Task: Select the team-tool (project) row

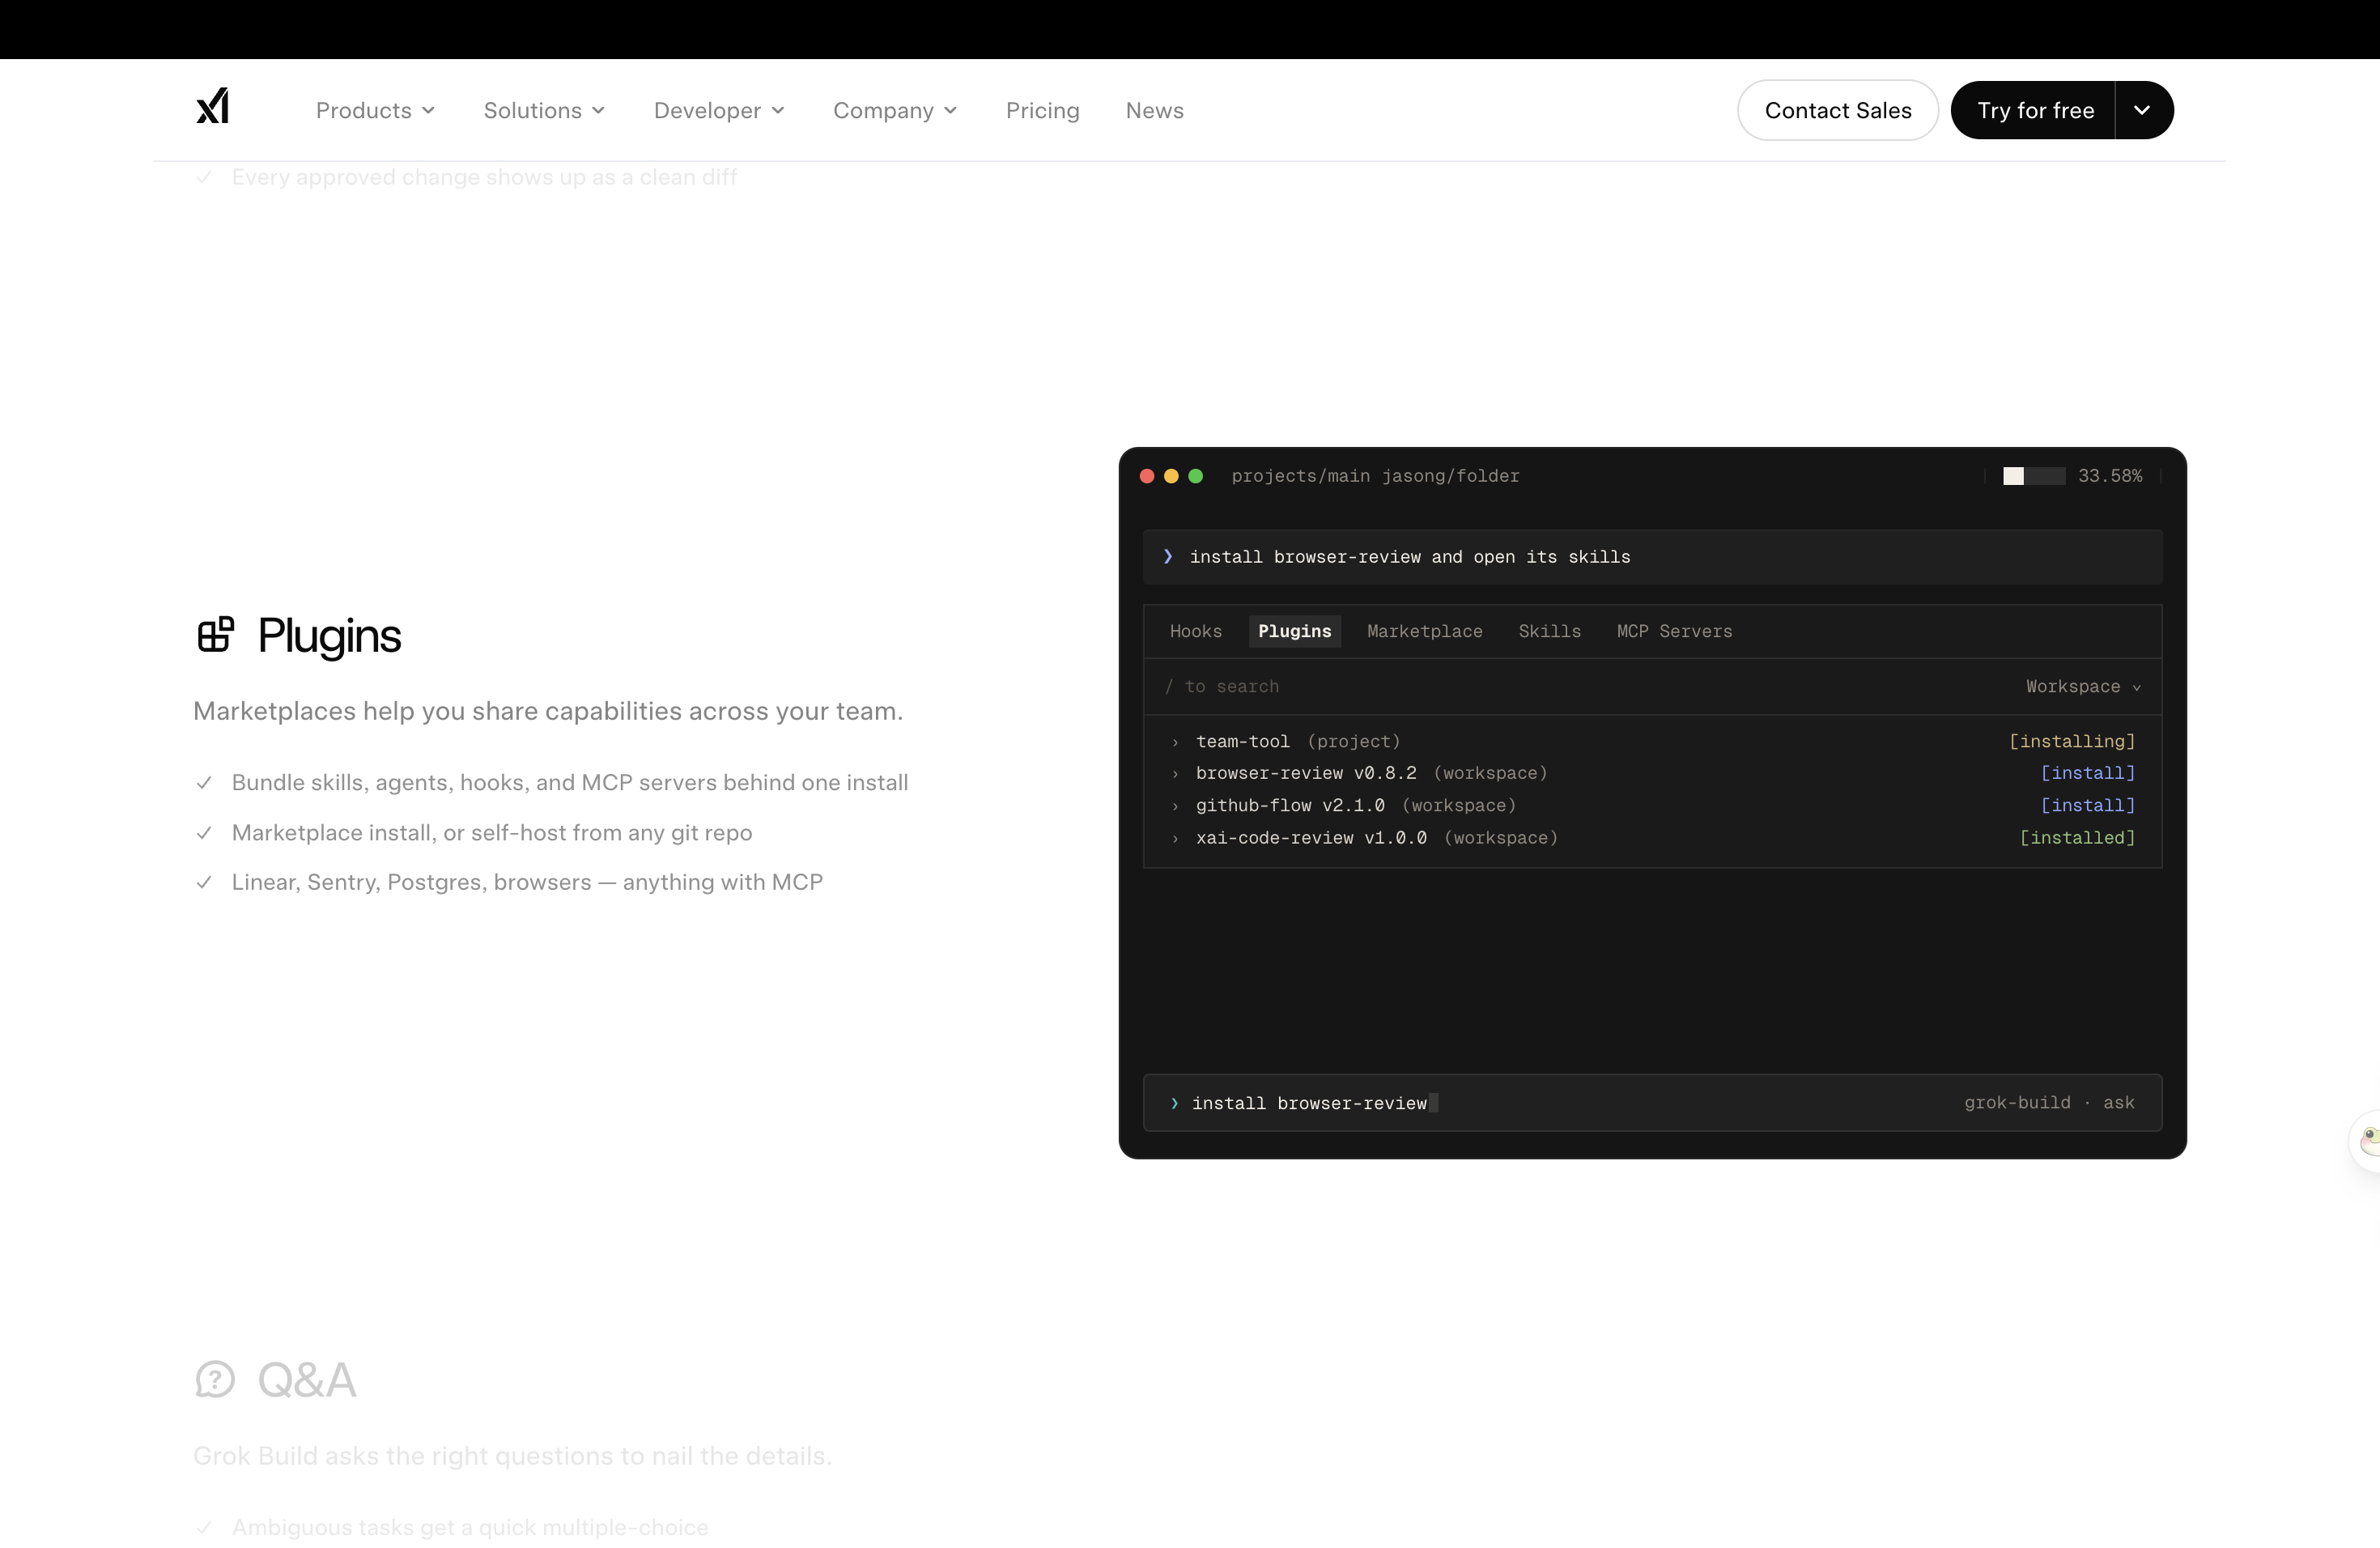Action: coord(1653,741)
